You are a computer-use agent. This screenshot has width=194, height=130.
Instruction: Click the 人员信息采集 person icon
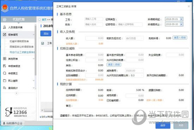[x=5, y=27]
